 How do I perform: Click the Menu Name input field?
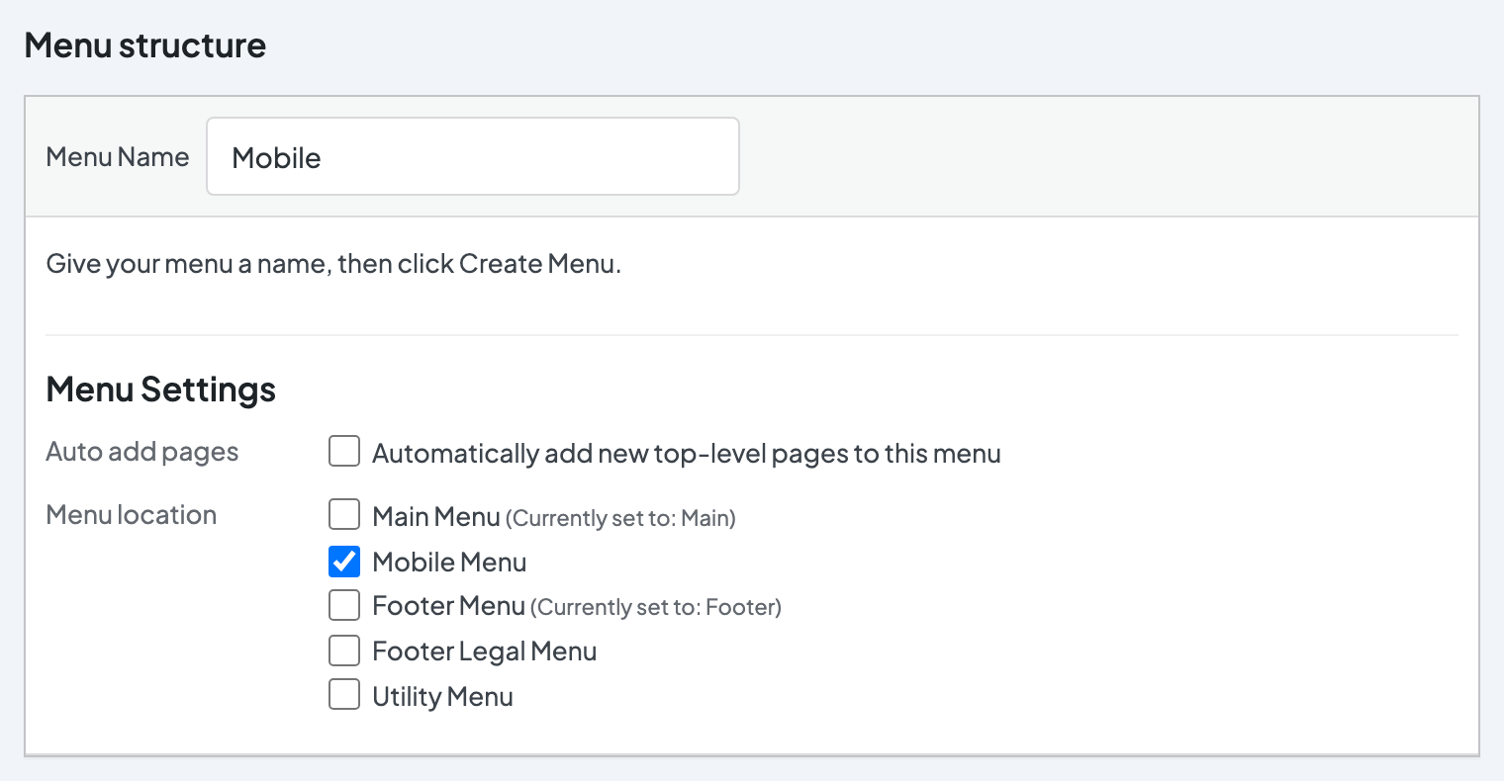coord(472,156)
